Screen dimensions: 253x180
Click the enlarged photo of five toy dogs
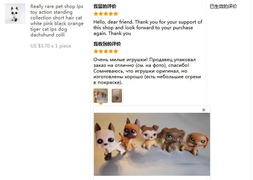pyautogui.click(x=152, y=144)
